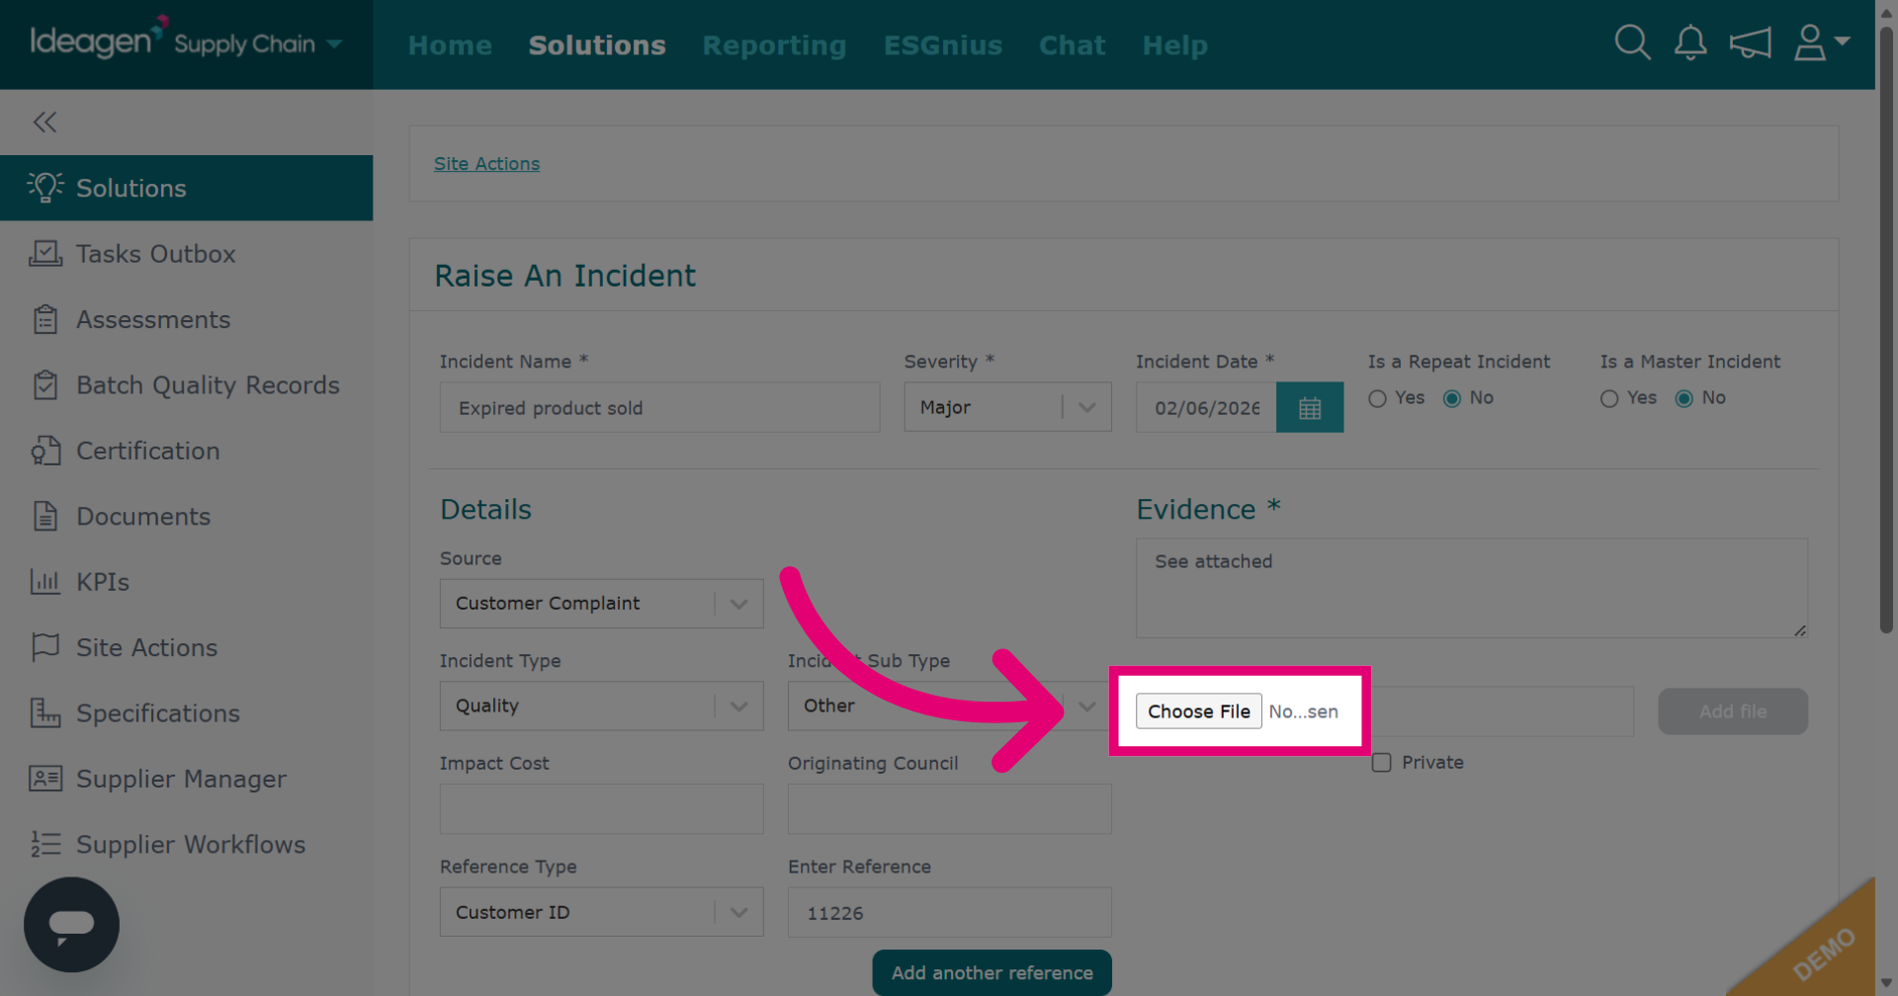1898x996 pixels.
Task: Click the Enter Reference field with 11226
Action: coord(949,912)
